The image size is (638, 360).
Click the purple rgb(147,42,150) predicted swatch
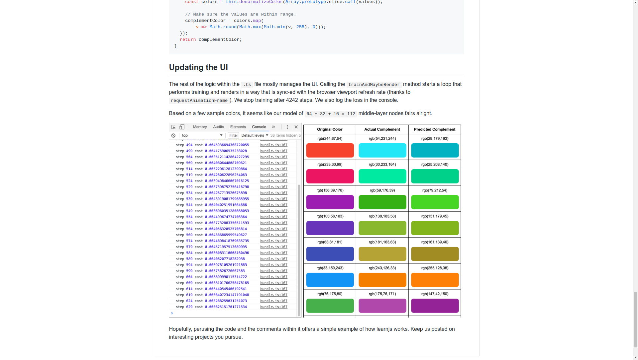(x=435, y=306)
